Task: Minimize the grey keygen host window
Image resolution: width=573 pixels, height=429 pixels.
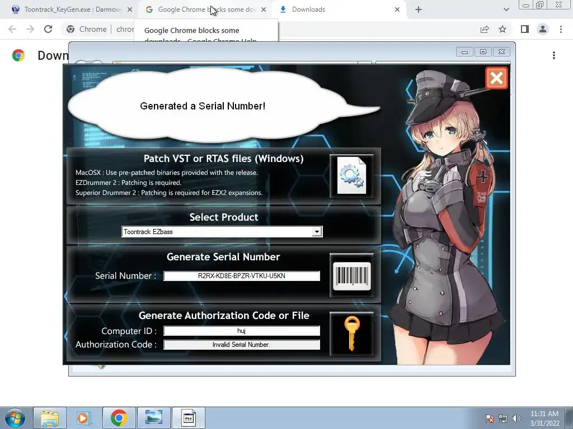Action: [x=464, y=52]
